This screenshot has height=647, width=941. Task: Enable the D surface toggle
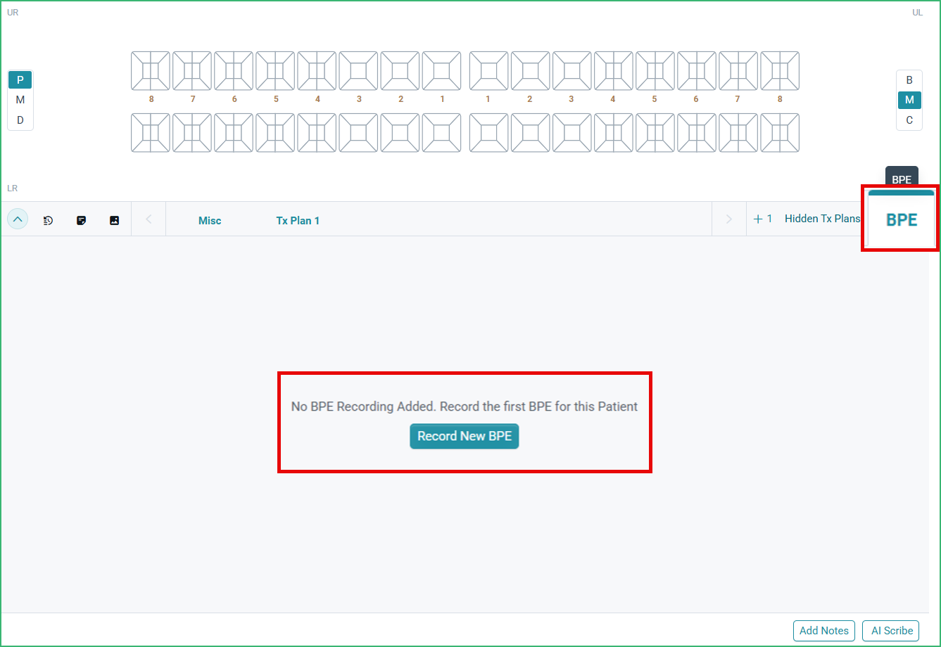tap(20, 120)
